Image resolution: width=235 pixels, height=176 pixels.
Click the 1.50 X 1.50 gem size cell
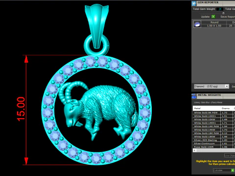click(x=214, y=26)
